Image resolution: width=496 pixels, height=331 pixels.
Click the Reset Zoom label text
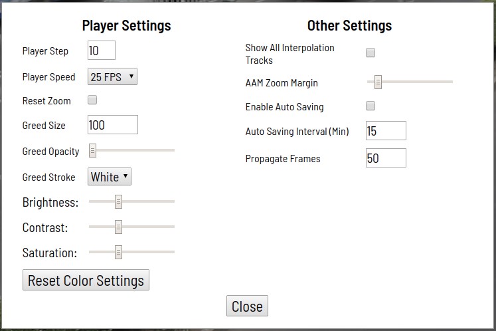[46, 101]
